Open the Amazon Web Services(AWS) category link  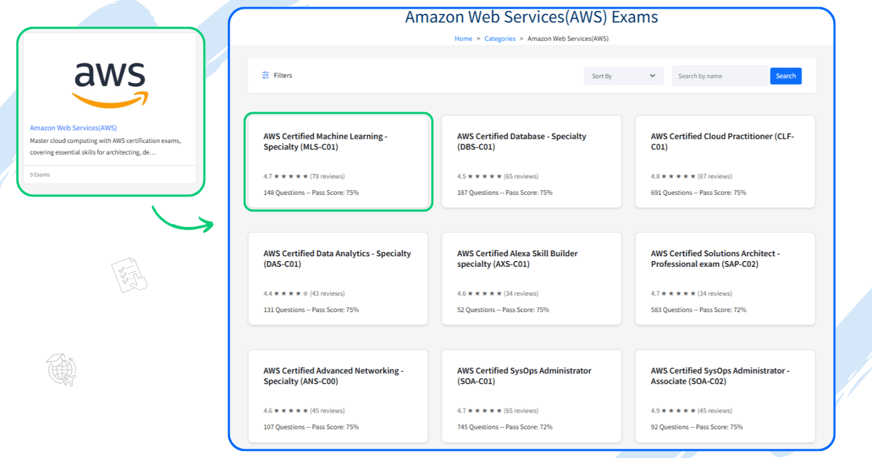tap(73, 128)
